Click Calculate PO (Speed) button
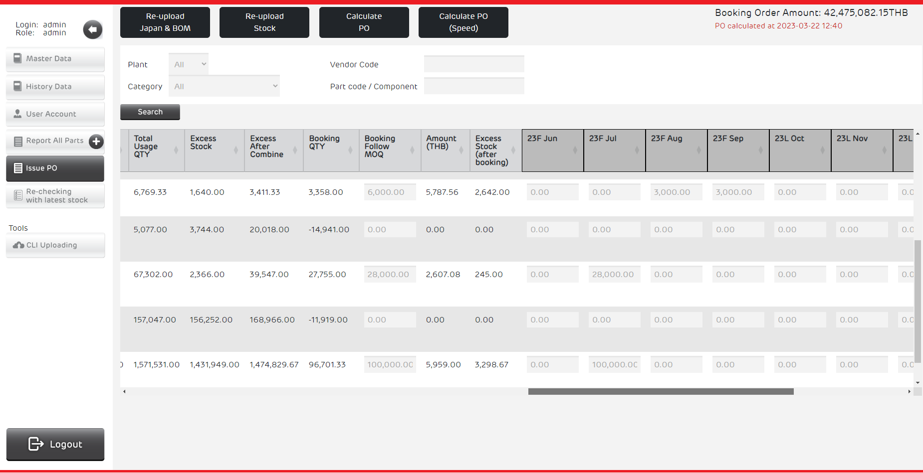This screenshot has height=473, width=923. tap(463, 22)
